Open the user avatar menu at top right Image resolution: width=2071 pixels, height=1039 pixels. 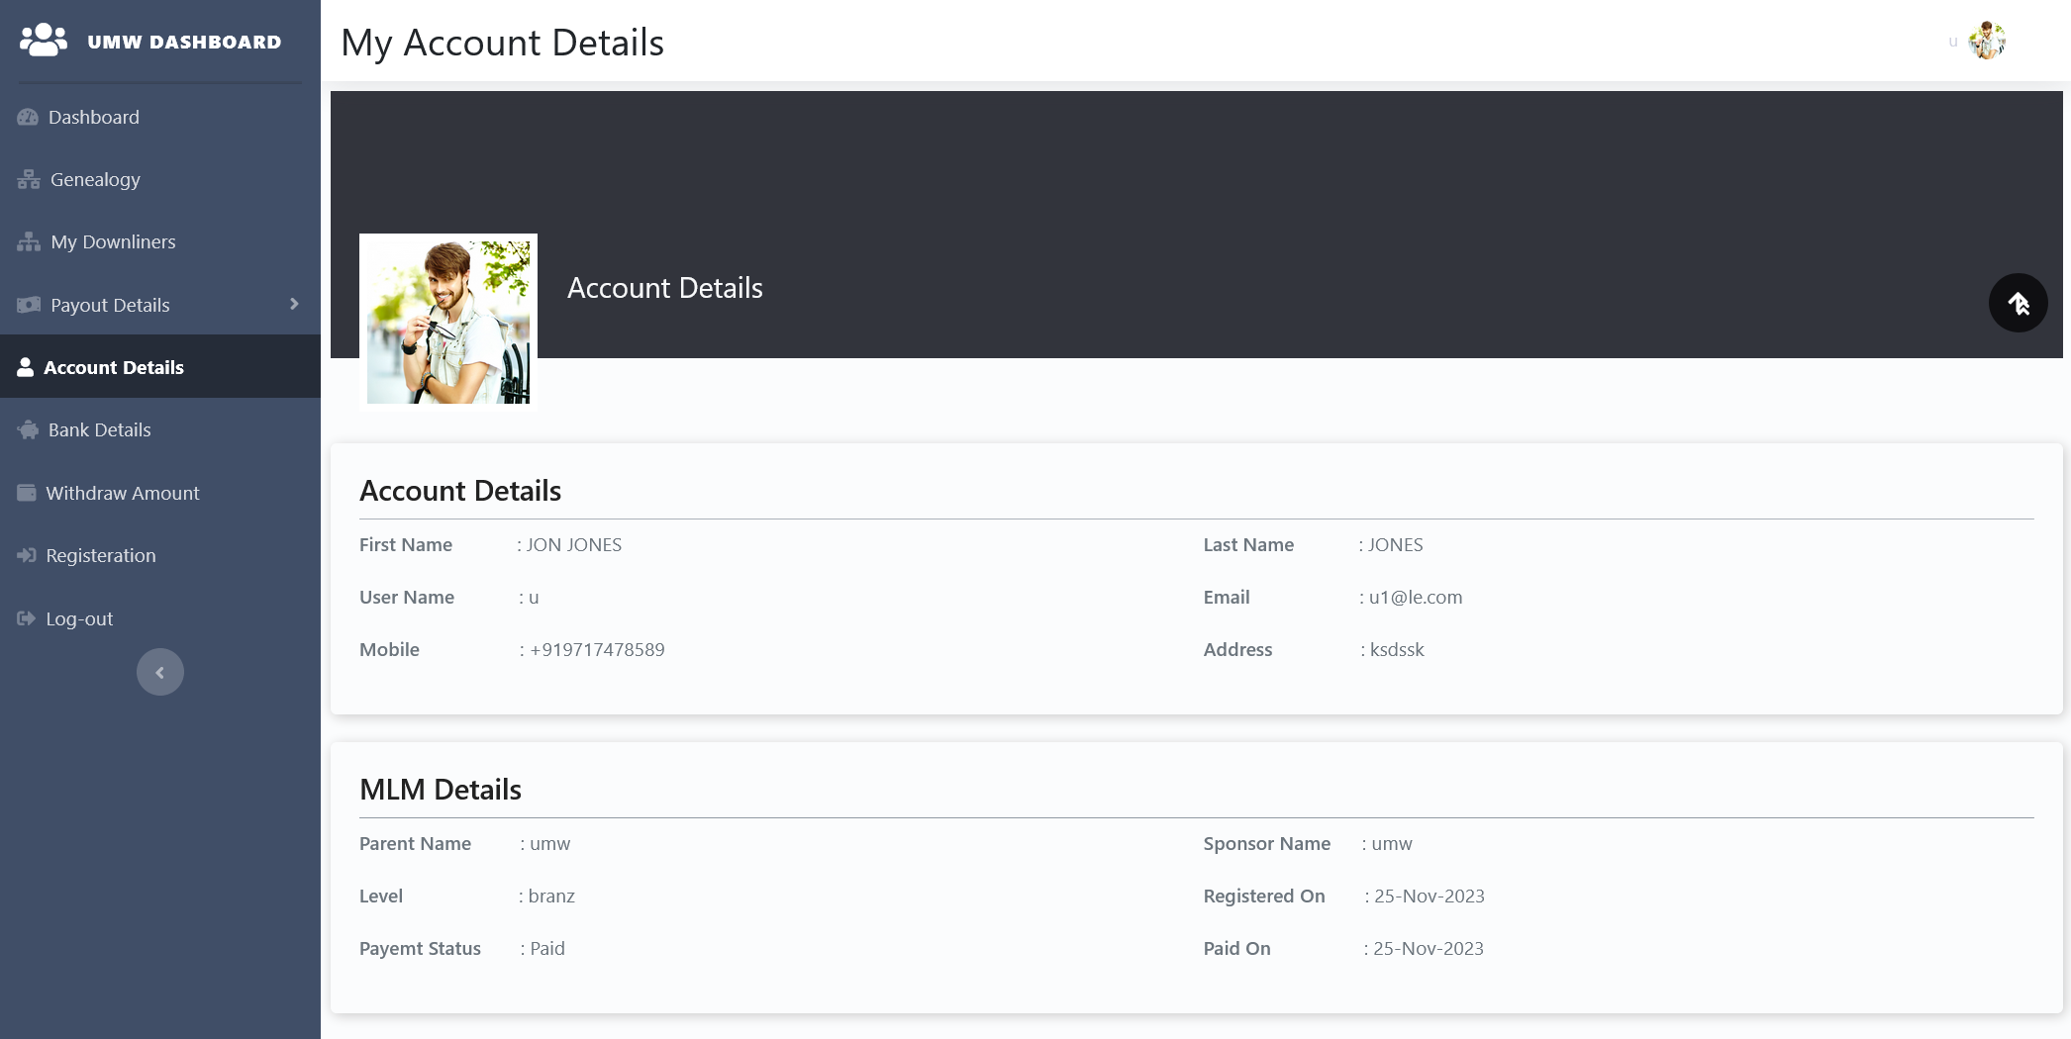click(x=1986, y=42)
